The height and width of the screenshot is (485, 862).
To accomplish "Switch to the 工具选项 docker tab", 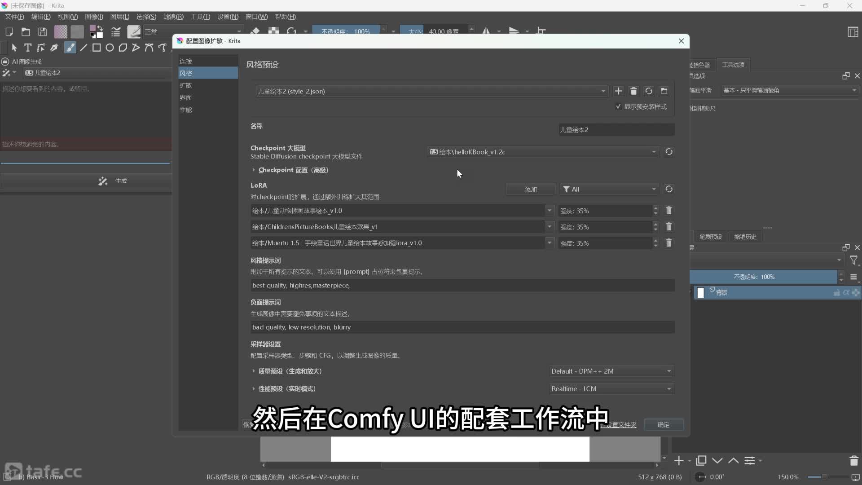I will (733, 65).
